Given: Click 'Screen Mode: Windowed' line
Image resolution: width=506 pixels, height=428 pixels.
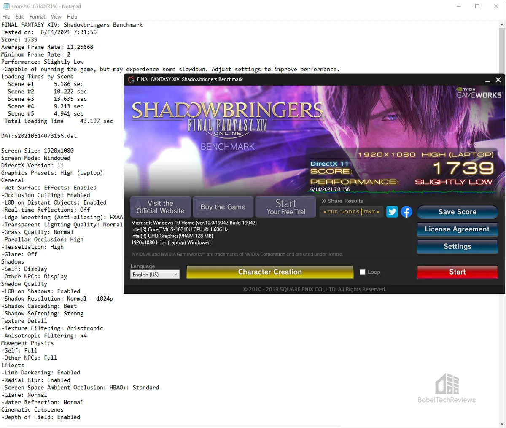Looking at the screenshot, I should tap(36, 158).
